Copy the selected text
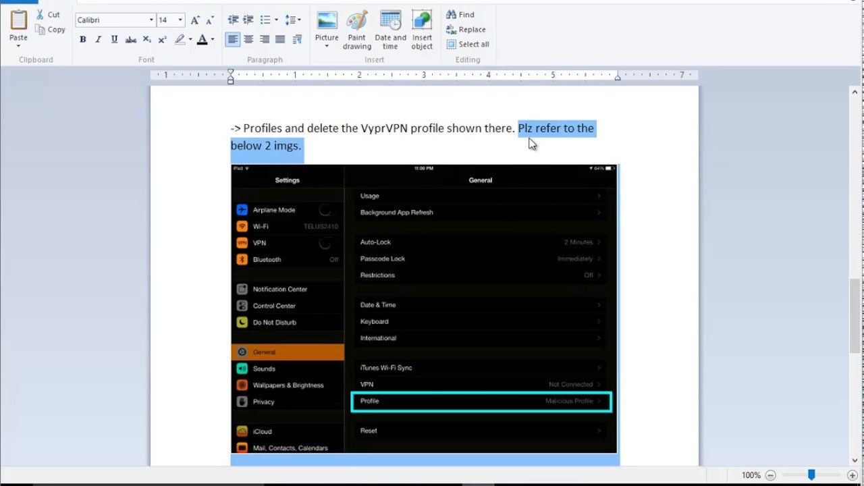The image size is (864, 486). click(x=50, y=30)
